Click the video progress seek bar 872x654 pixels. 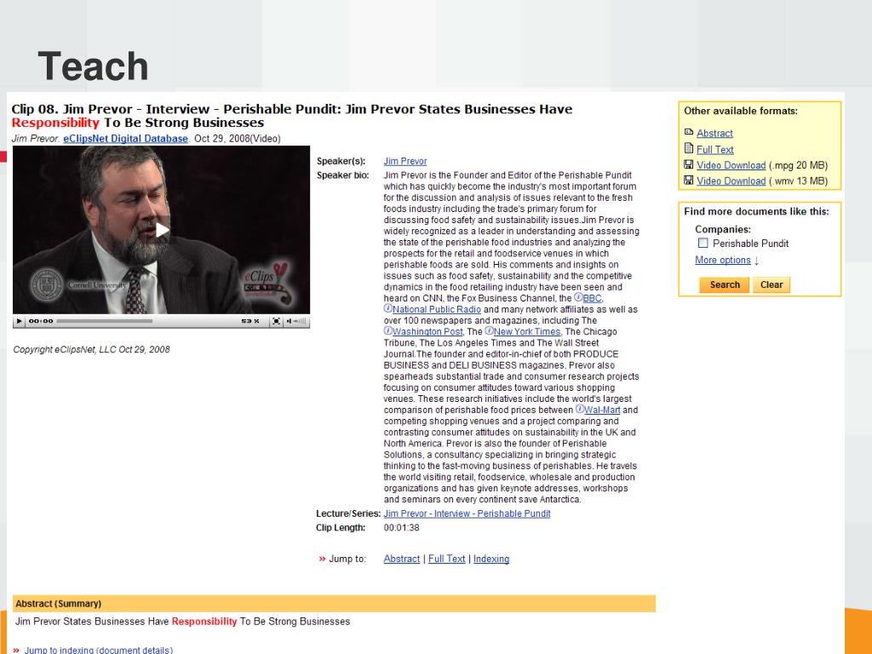coord(105,321)
